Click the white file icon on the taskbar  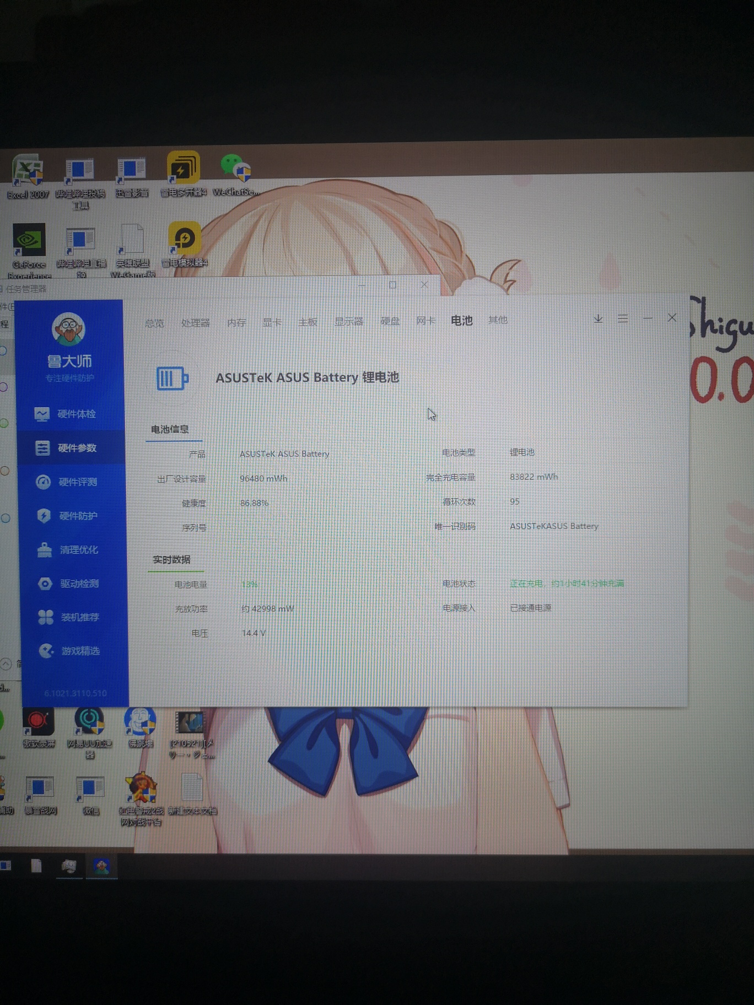36,866
